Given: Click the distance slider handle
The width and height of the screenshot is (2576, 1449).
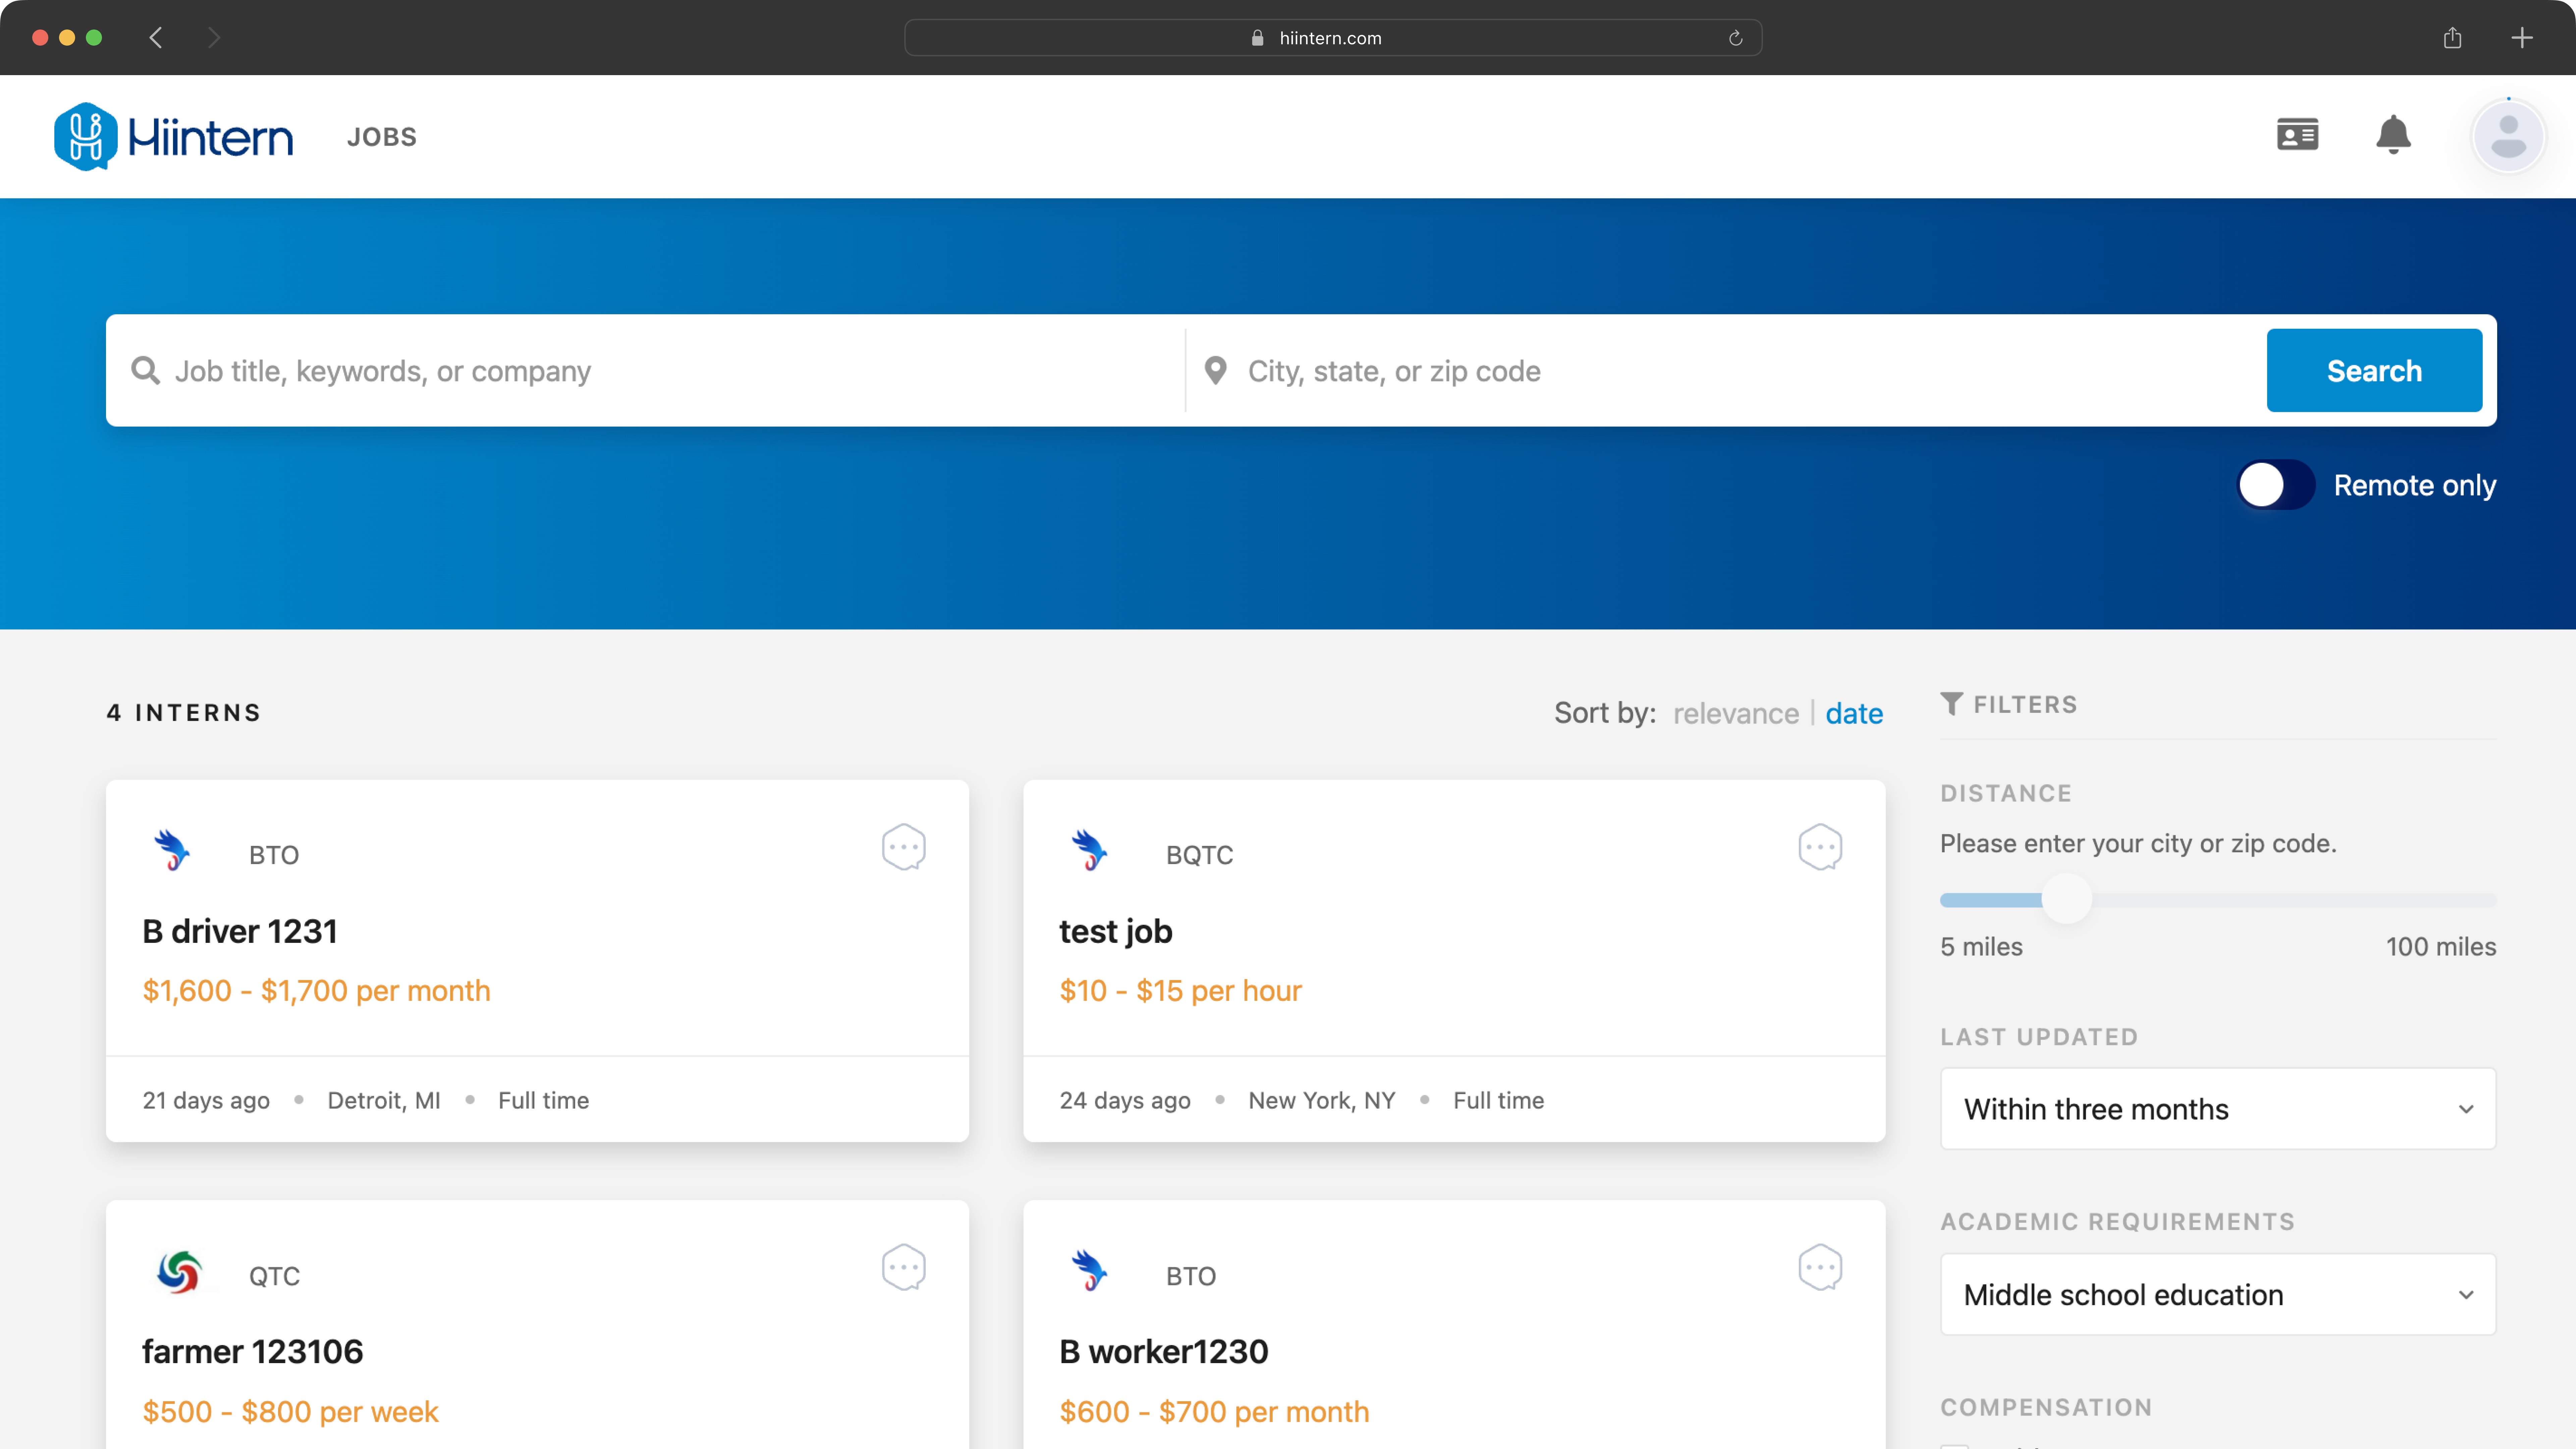Looking at the screenshot, I should point(2066,899).
